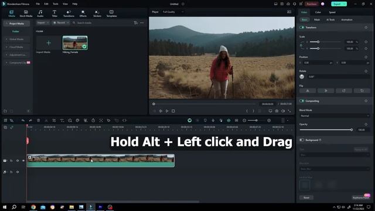375x211 pixels.
Task: Click the flip horizontal button
Action: point(308,91)
